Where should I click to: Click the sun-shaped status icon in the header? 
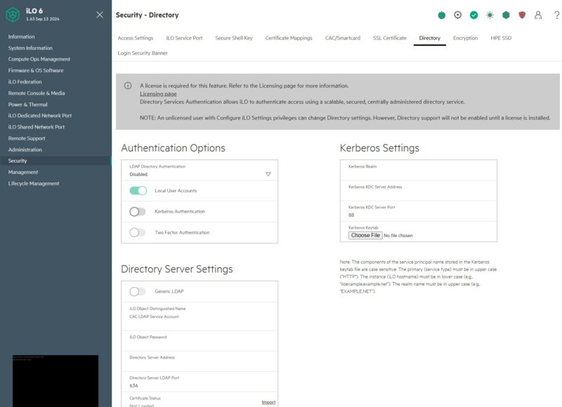tap(491, 14)
